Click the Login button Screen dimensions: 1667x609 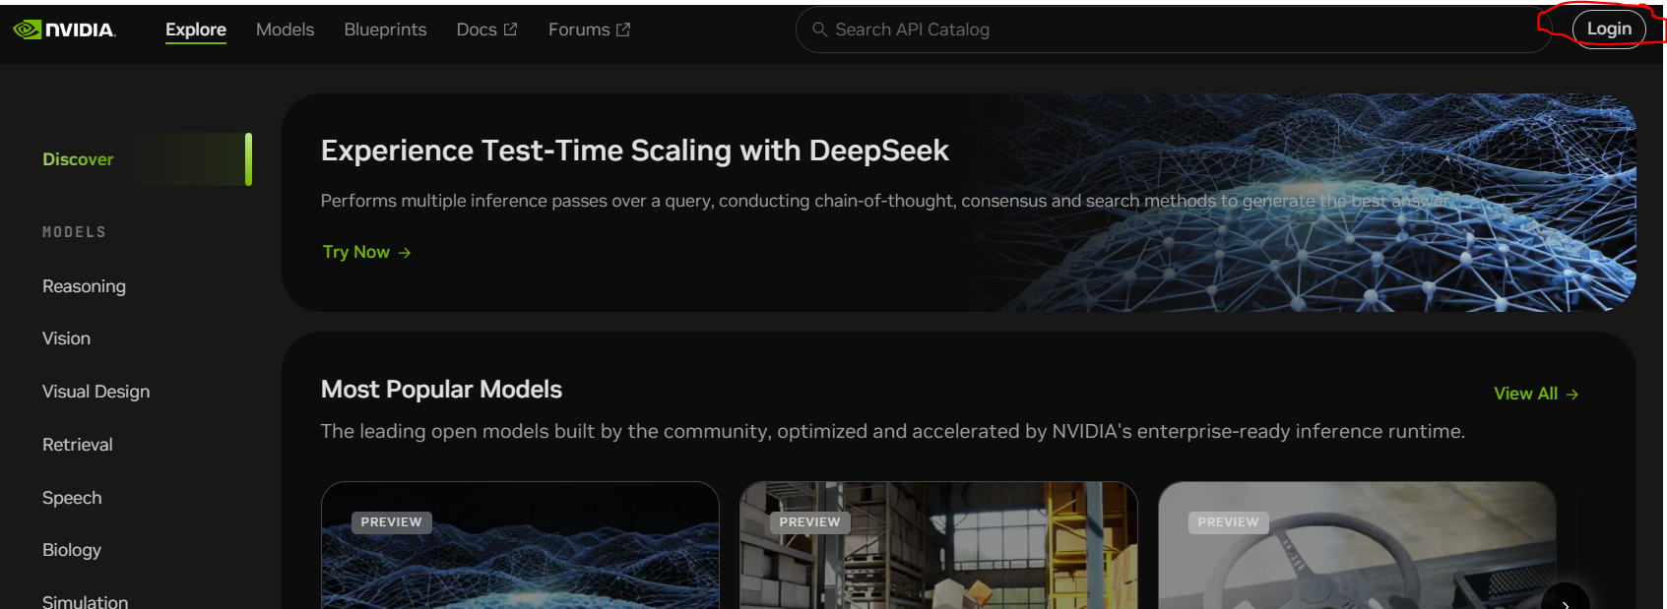tap(1609, 29)
